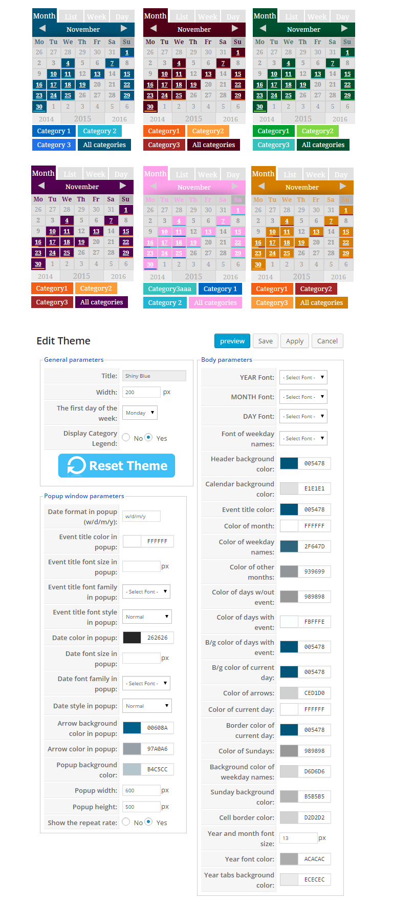Select No for Display Category Legend
The height and width of the screenshot is (902, 393).
click(126, 438)
